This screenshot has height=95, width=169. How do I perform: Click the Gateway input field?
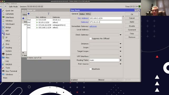click(106, 22)
